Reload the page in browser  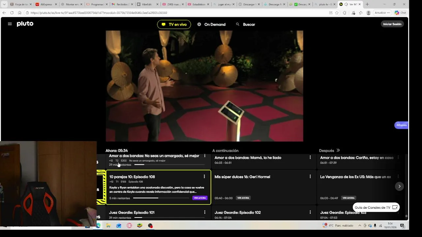point(12,13)
